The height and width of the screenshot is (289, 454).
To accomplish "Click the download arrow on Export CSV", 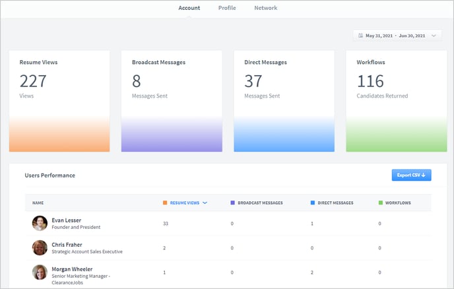I will 423,176.
